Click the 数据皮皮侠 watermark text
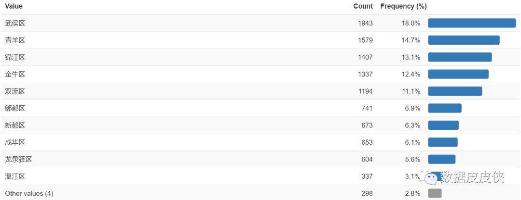The image size is (521, 200). 473,177
